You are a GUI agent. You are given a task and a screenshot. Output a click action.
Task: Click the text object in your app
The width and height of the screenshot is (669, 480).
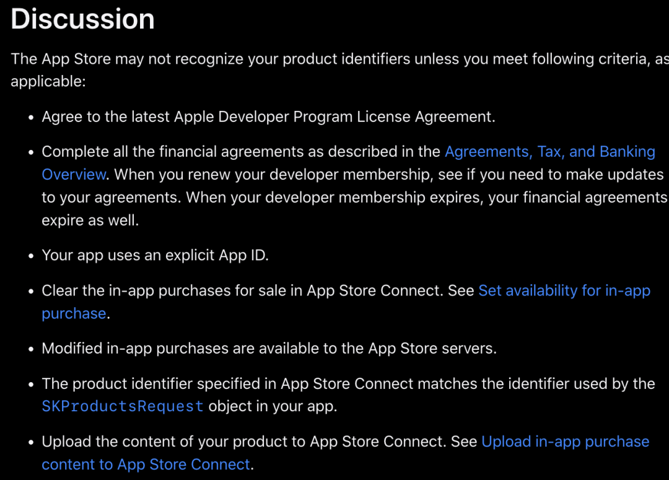pyautogui.click(x=273, y=407)
